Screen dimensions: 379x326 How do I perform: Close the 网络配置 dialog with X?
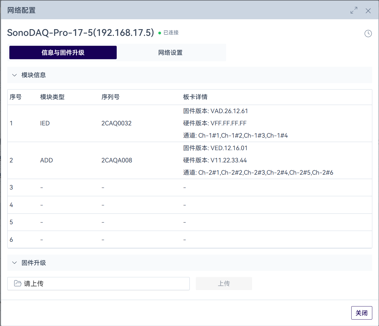[368, 11]
